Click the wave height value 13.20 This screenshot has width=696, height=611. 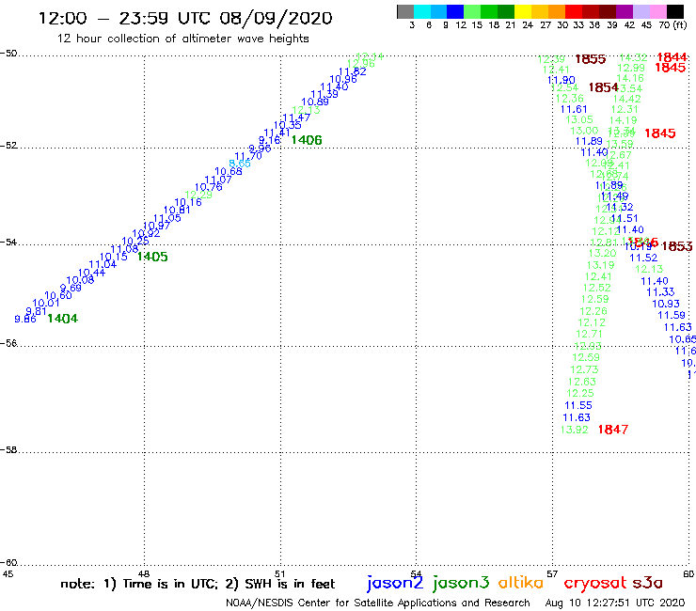(x=603, y=253)
